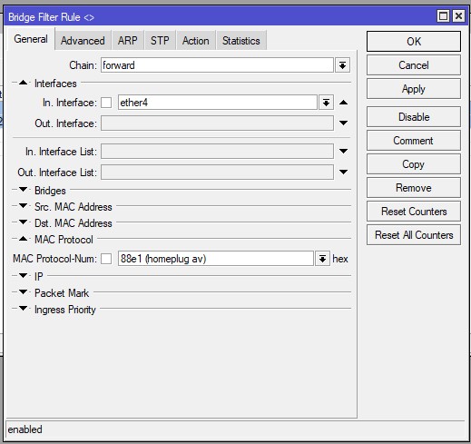Close the Bridge Filter Rule window
471x444 pixels.
pos(458,15)
